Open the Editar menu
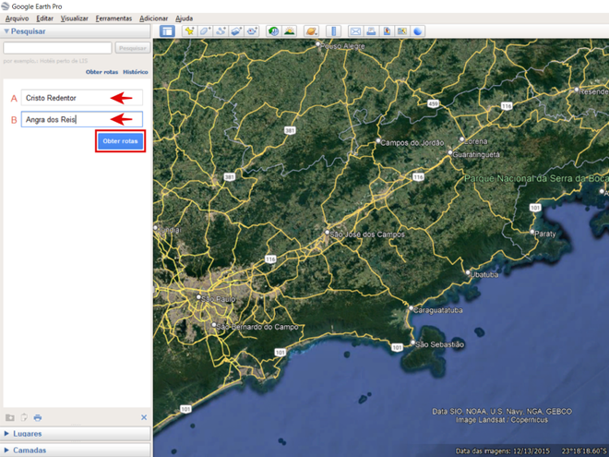This screenshot has width=609, height=457. (x=44, y=18)
